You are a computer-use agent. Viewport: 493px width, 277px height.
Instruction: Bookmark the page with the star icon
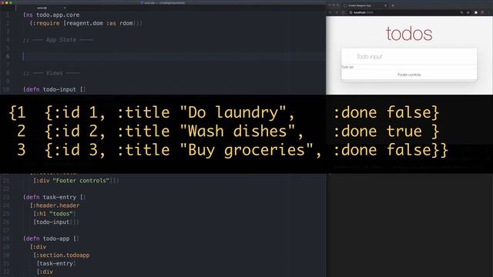point(468,12)
